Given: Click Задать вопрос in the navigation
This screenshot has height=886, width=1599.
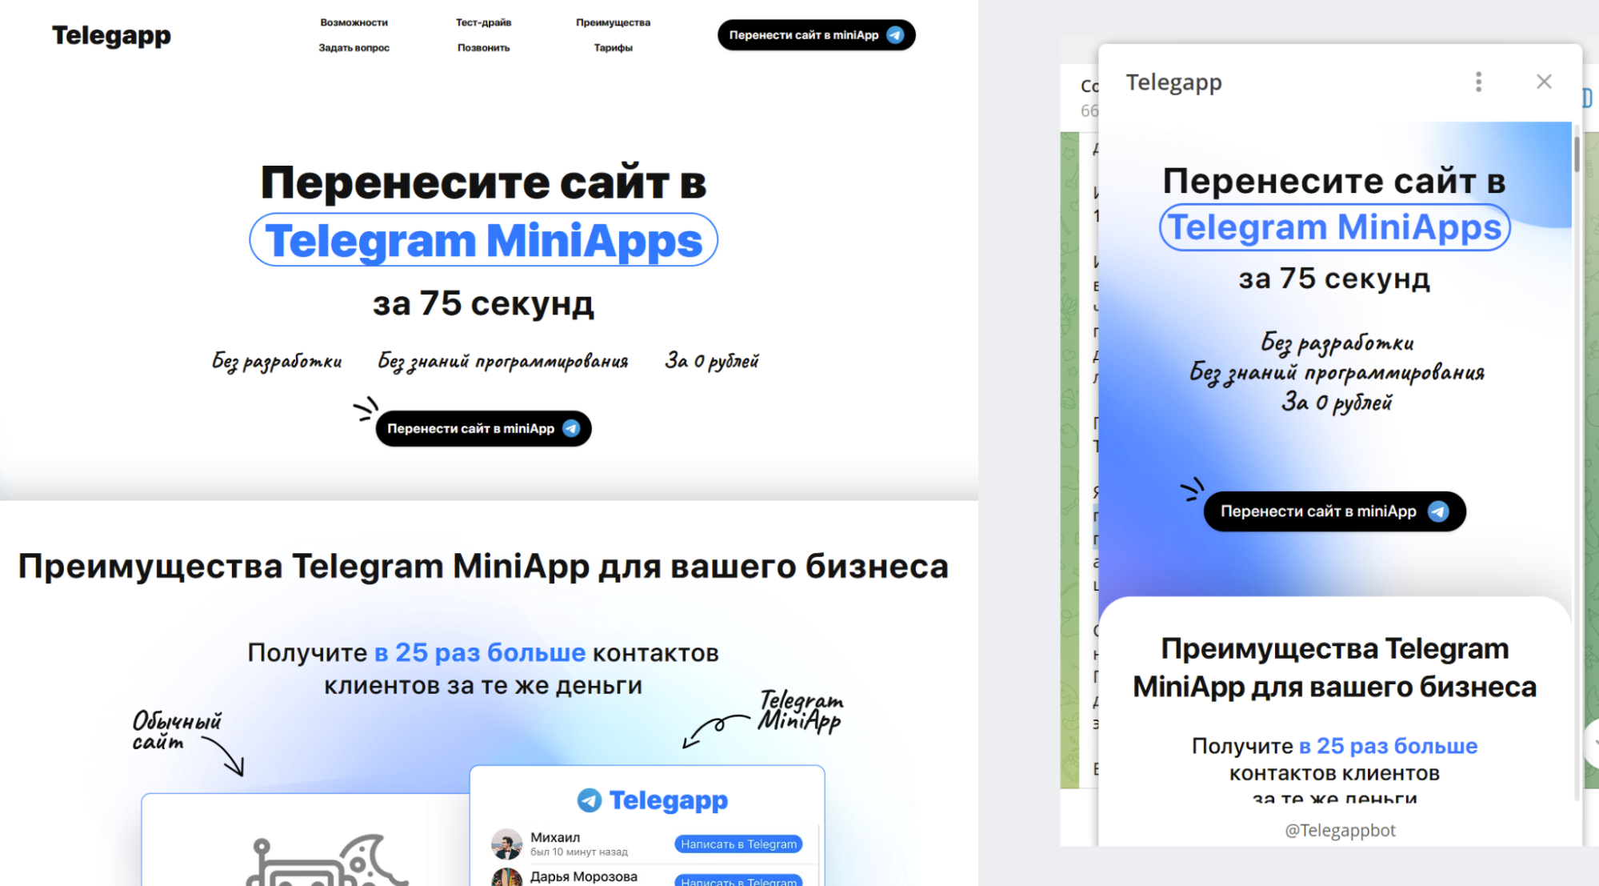Looking at the screenshot, I should [x=354, y=47].
